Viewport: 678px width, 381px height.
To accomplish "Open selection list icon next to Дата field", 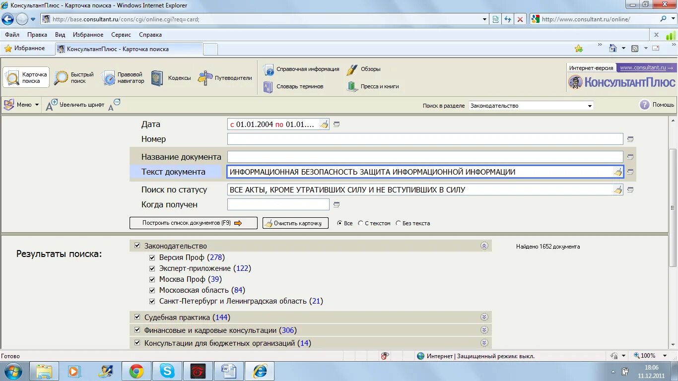I will click(x=337, y=125).
